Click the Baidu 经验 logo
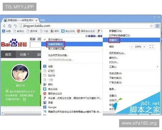This screenshot has width=162, height=130. (x=14, y=43)
